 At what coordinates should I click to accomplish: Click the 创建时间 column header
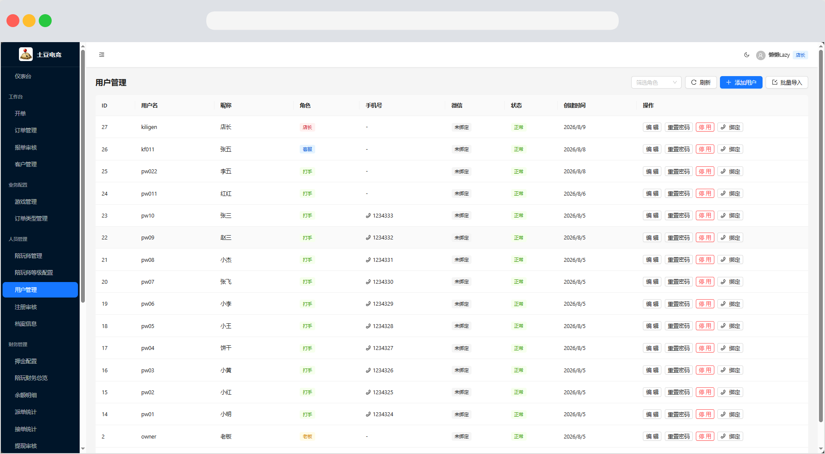[574, 105]
